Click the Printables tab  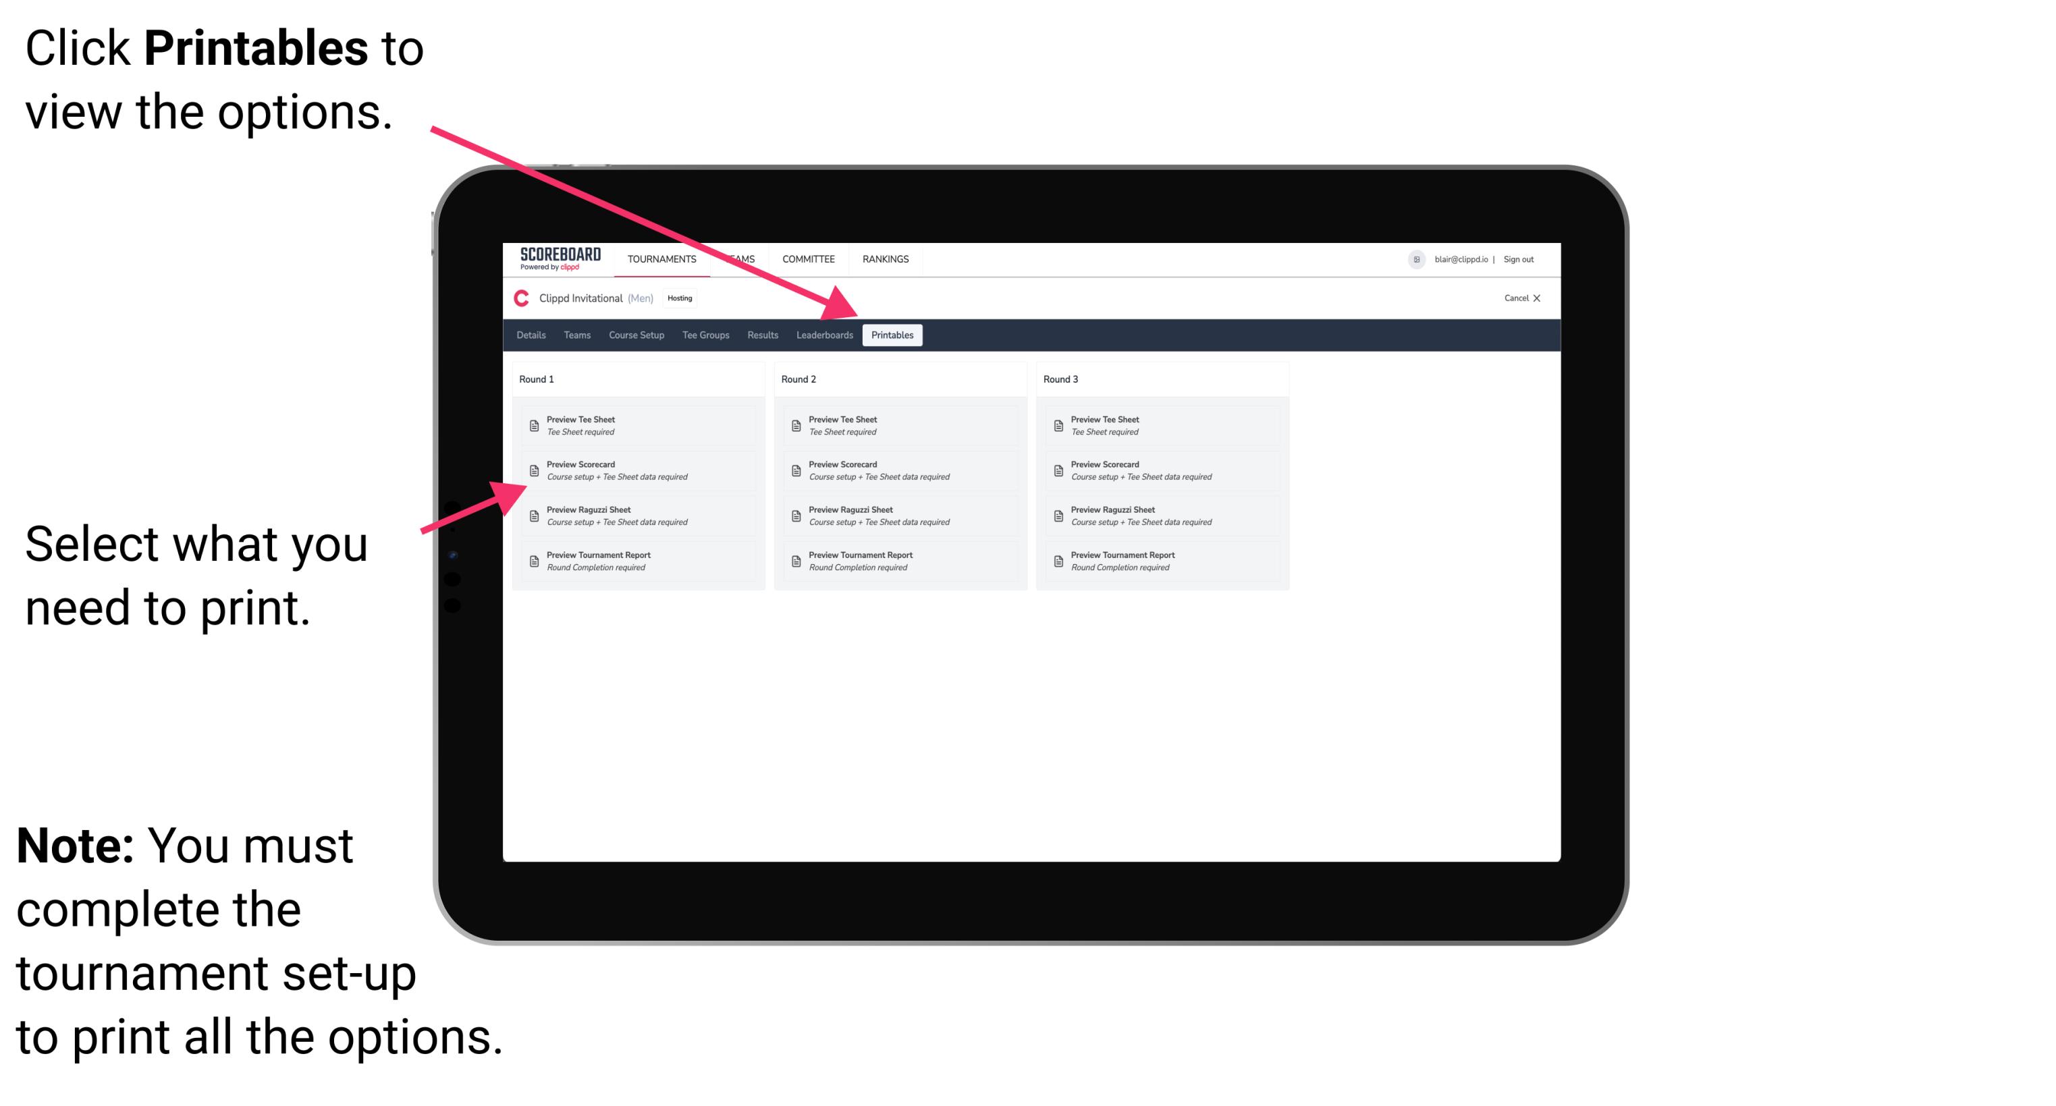pos(891,335)
